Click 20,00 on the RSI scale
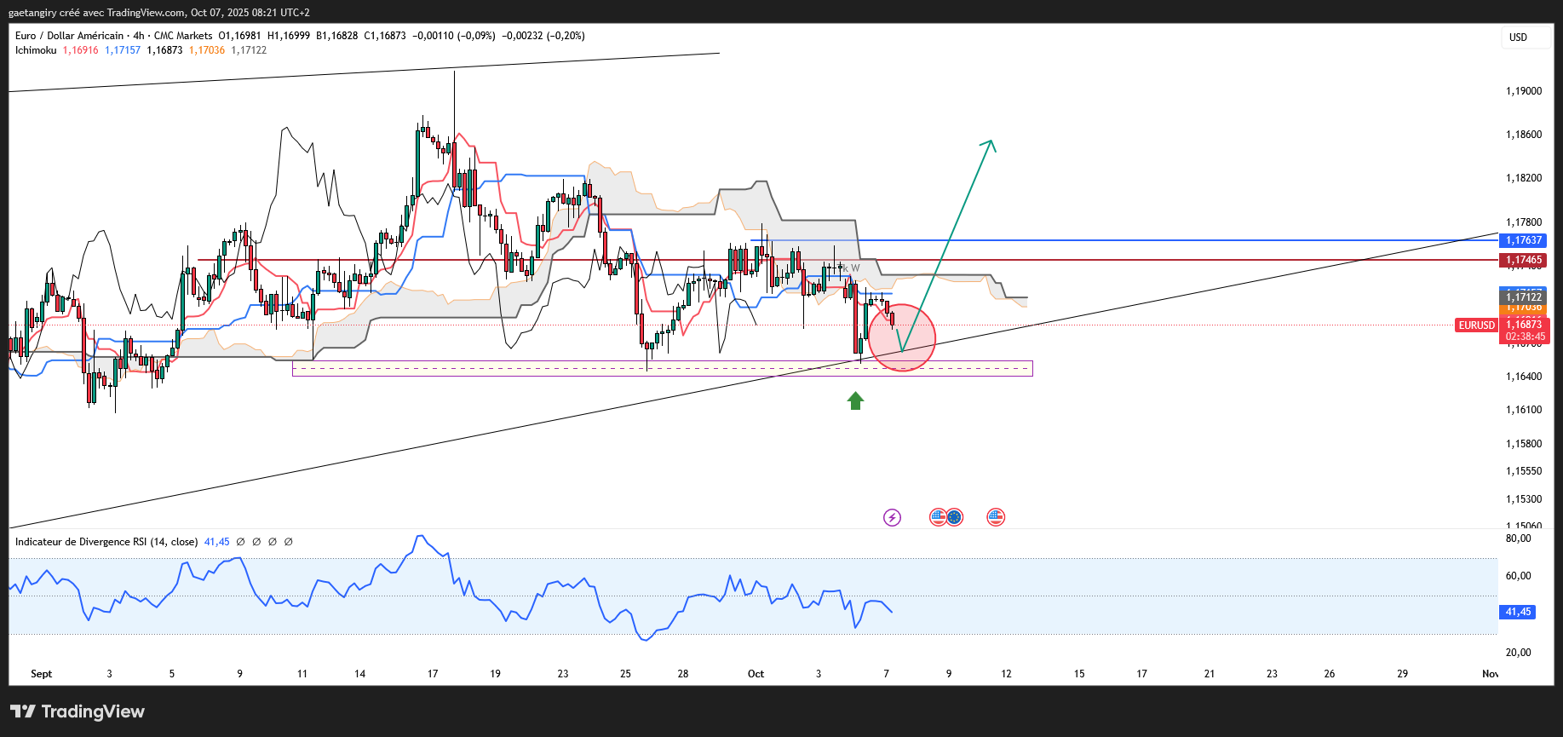The image size is (1563, 737). (x=1518, y=653)
